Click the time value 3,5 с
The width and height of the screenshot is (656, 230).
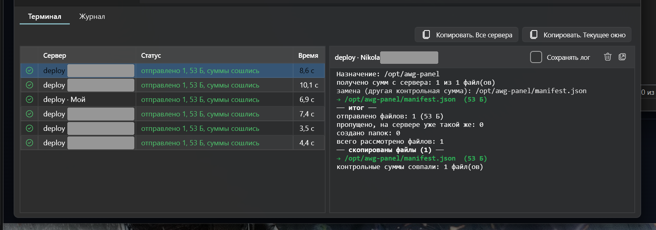(x=307, y=128)
